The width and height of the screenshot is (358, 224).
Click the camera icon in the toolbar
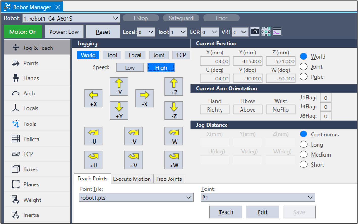coord(255,32)
